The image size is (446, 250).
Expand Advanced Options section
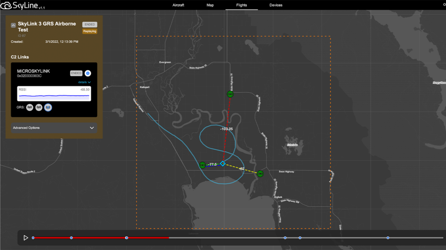coord(54,128)
